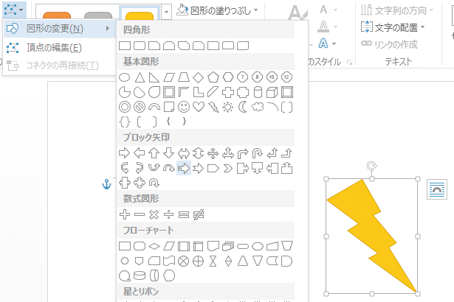This screenshot has height=302, width=454.
Task: Select the heart shape
Action: click(199, 108)
